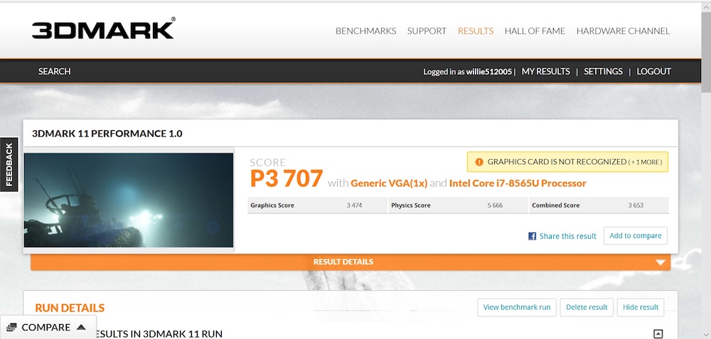Expand the Result Details bar arrow
Viewport: 711px width, 339px height.
(x=661, y=262)
